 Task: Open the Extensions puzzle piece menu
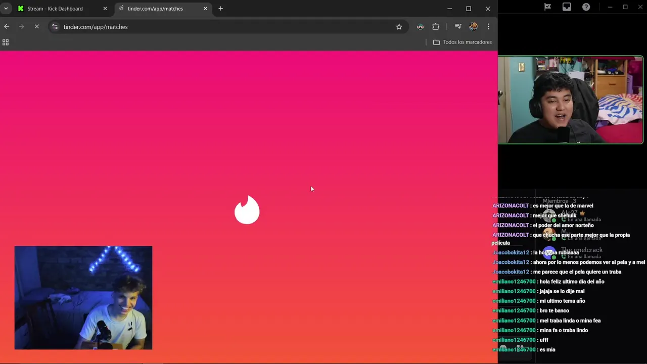[436, 27]
